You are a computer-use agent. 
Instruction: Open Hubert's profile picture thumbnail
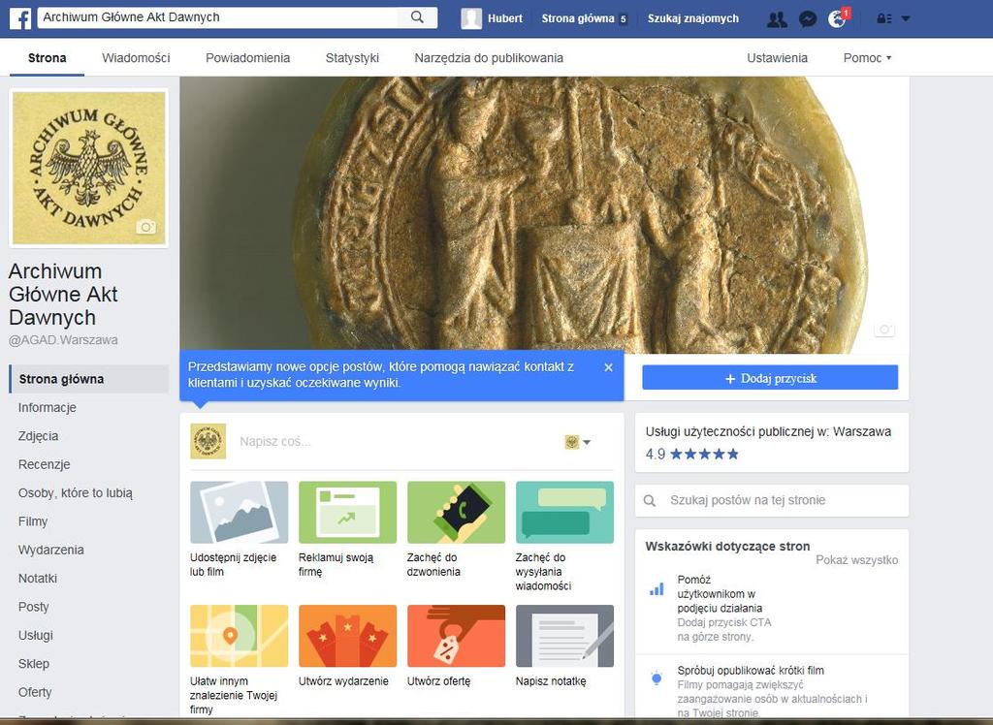(x=471, y=18)
